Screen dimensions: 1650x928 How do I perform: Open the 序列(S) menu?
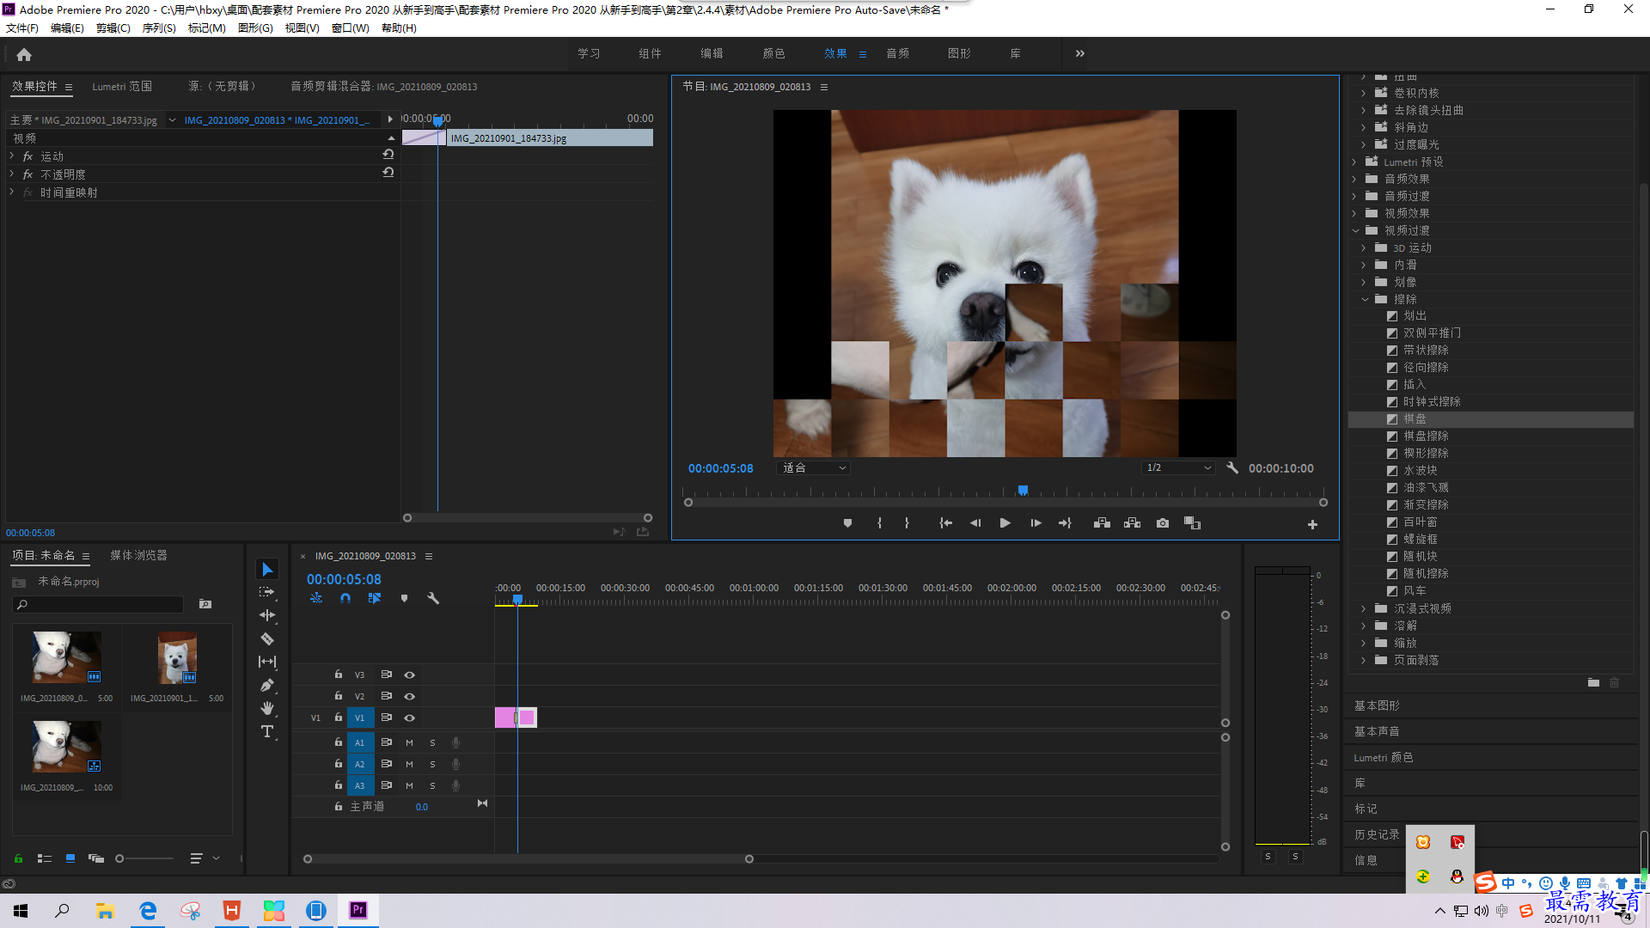[159, 28]
